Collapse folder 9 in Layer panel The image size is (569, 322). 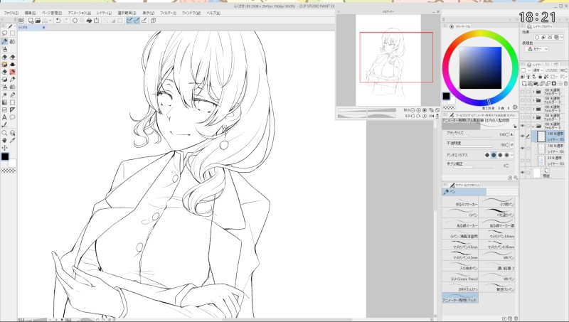(533, 127)
